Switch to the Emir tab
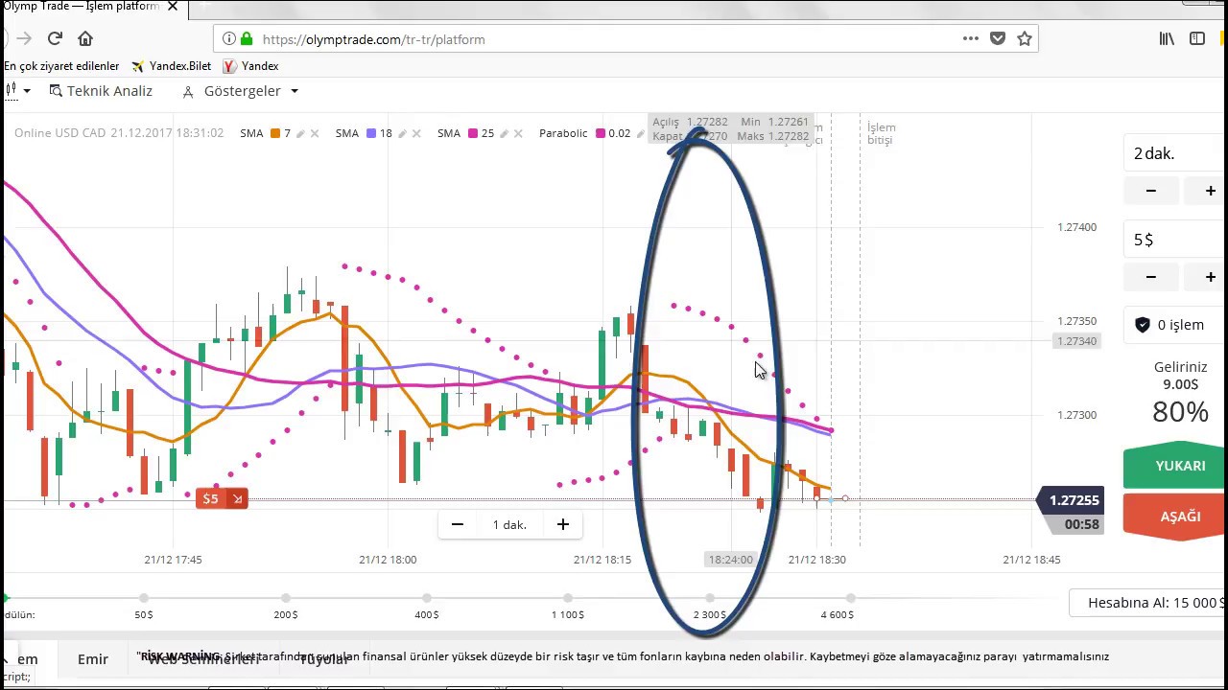The image size is (1228, 690). [x=93, y=658]
